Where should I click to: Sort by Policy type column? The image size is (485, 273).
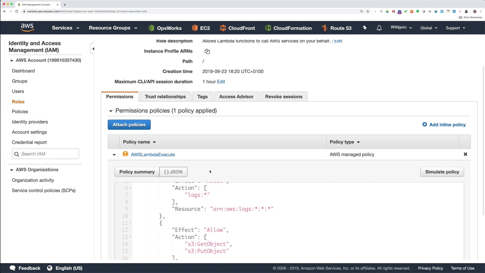344,142
